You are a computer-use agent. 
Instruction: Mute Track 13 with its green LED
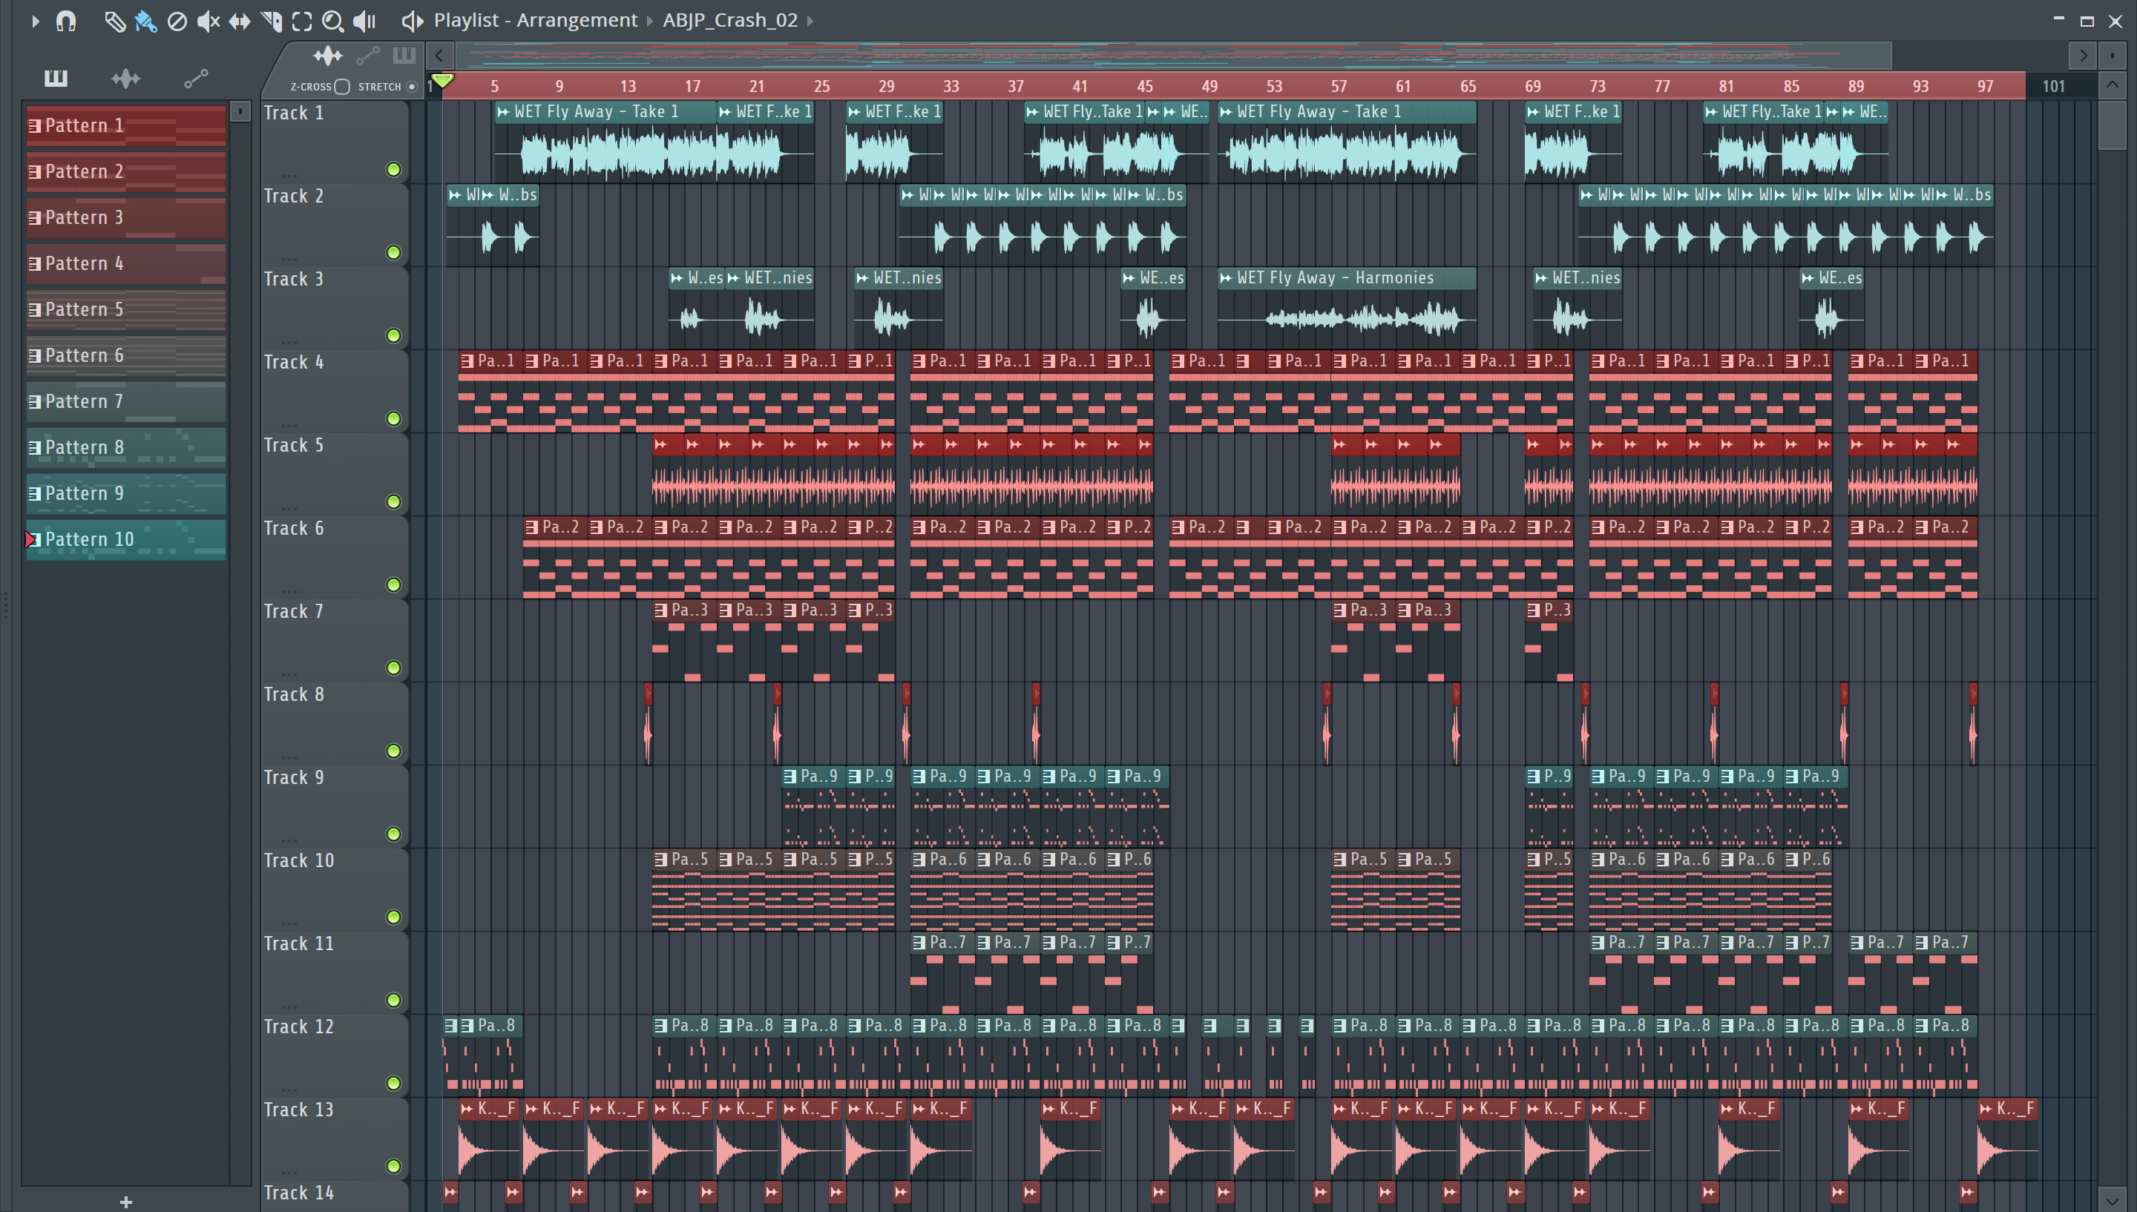click(394, 1167)
